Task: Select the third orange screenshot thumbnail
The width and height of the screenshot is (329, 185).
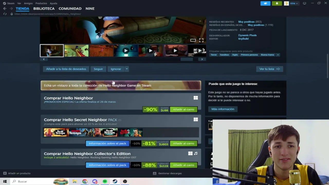Action: [x=101, y=51]
